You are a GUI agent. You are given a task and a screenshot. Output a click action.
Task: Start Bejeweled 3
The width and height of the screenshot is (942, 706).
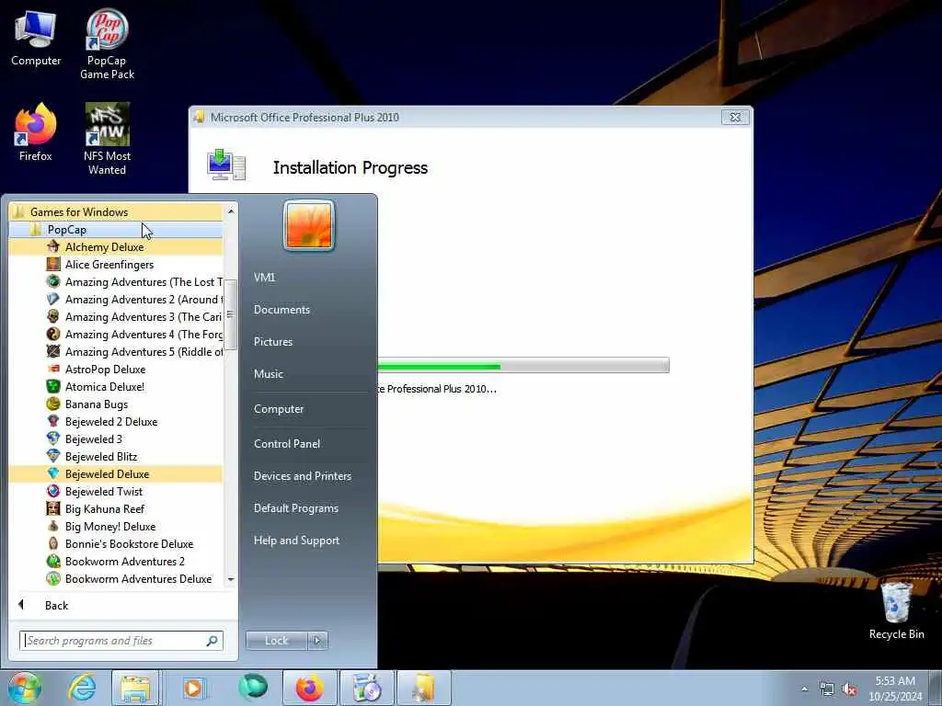click(115, 438)
